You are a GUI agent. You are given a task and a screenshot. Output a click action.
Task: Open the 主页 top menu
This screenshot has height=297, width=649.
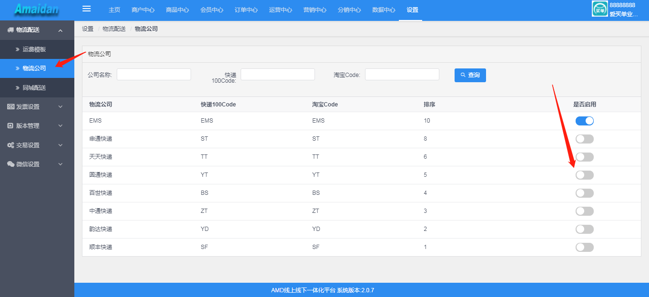[x=114, y=10]
